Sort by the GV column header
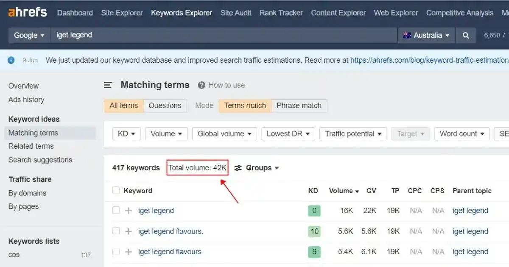Image resolution: width=509 pixels, height=267 pixels. (x=371, y=191)
